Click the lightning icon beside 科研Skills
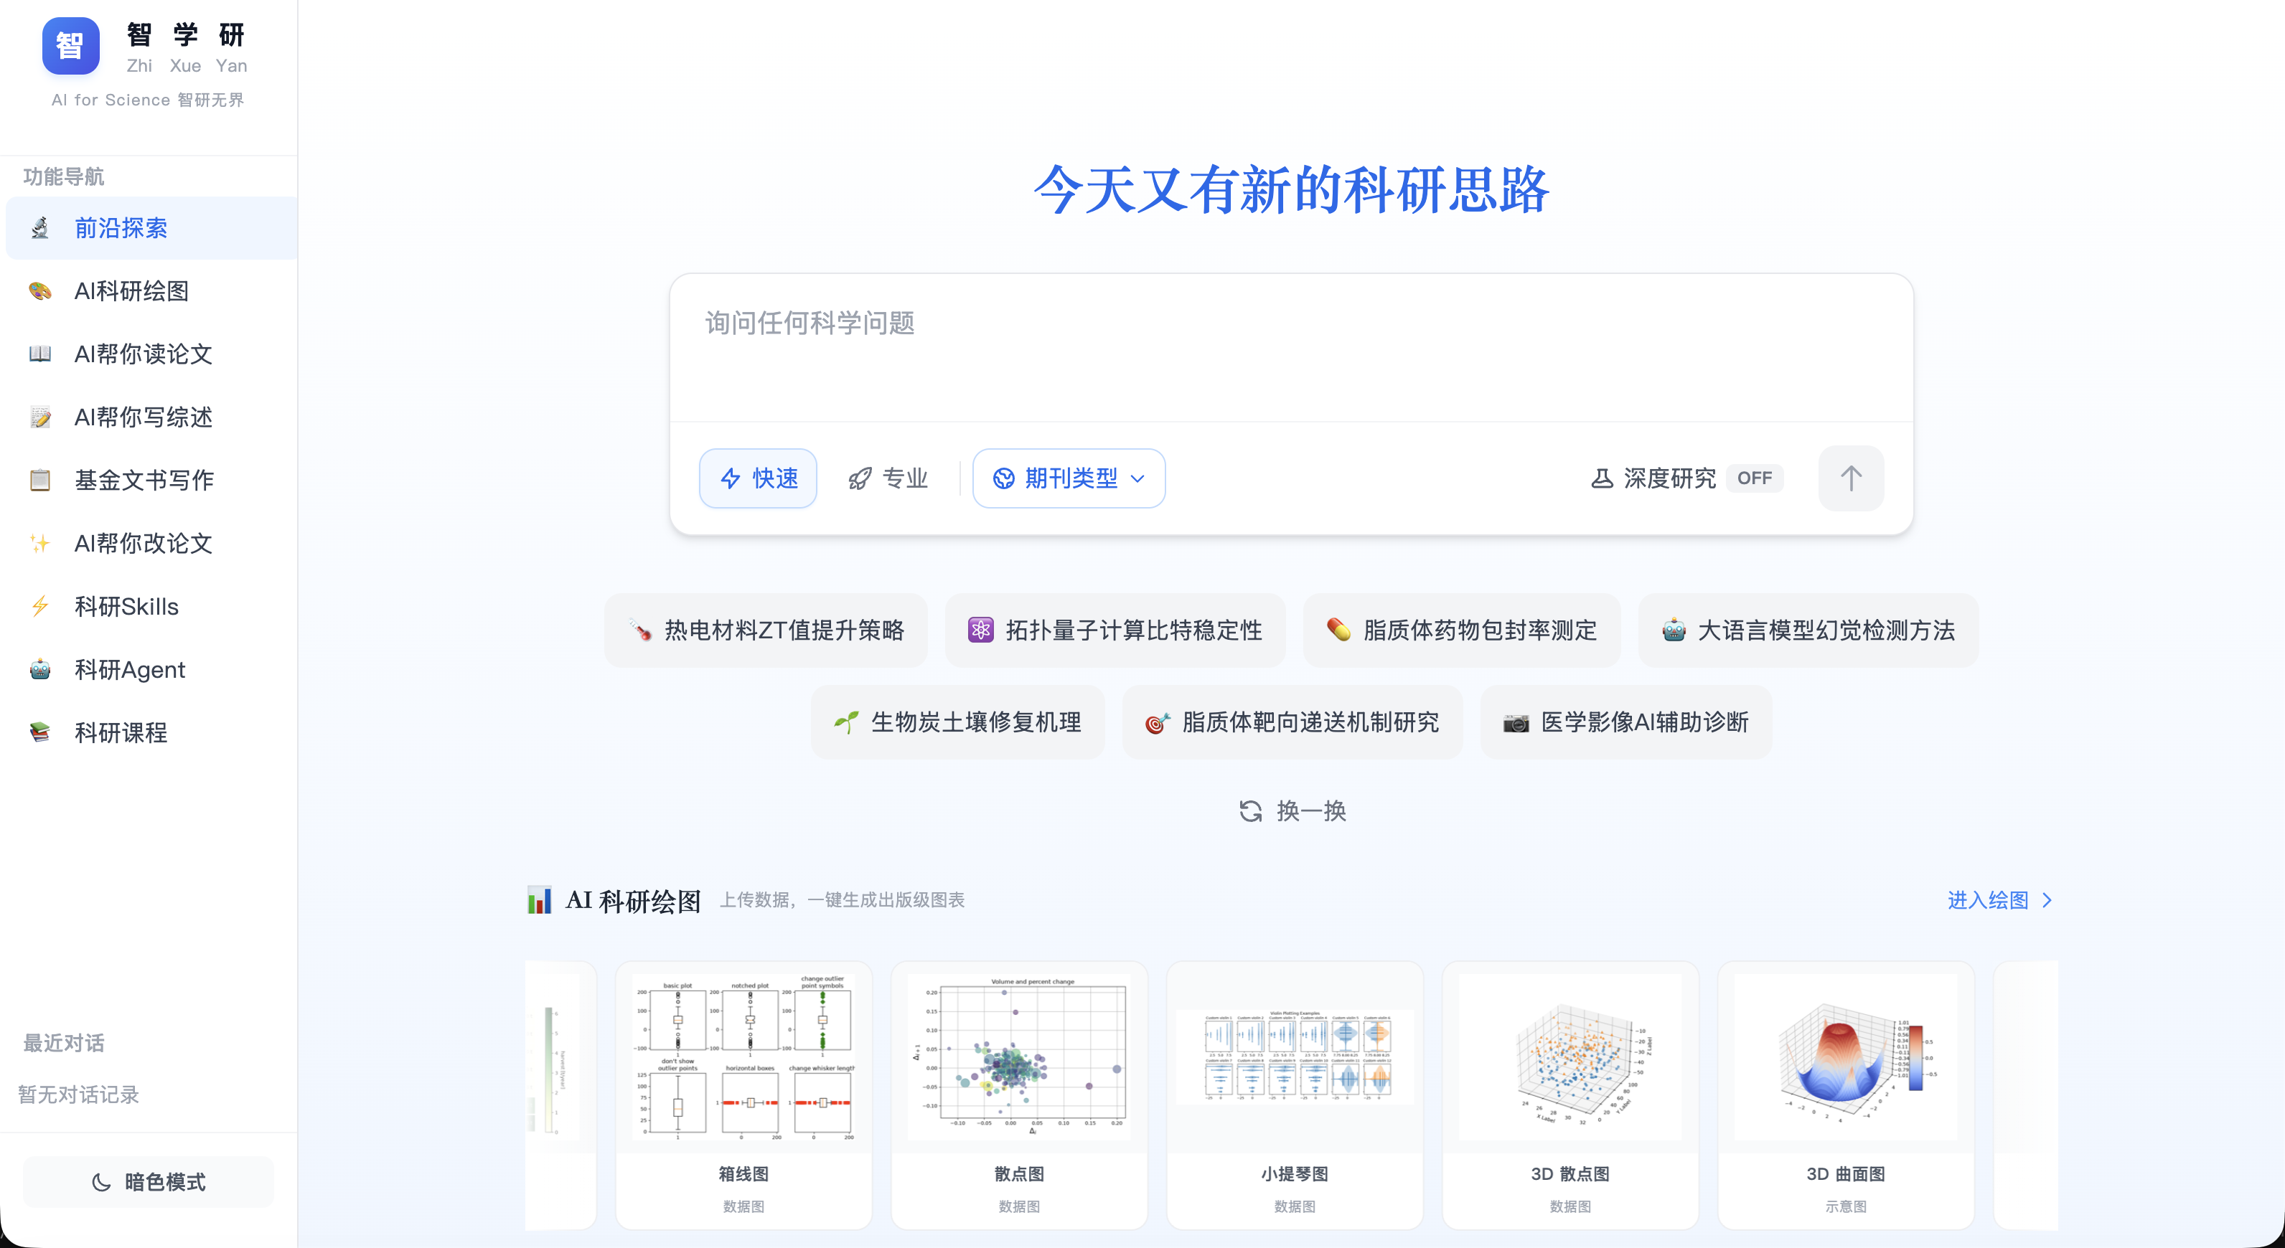Image resolution: width=2285 pixels, height=1248 pixels. point(40,606)
